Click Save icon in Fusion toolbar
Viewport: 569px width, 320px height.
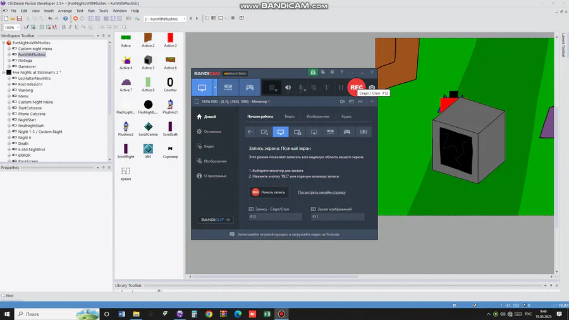click(x=19, y=18)
